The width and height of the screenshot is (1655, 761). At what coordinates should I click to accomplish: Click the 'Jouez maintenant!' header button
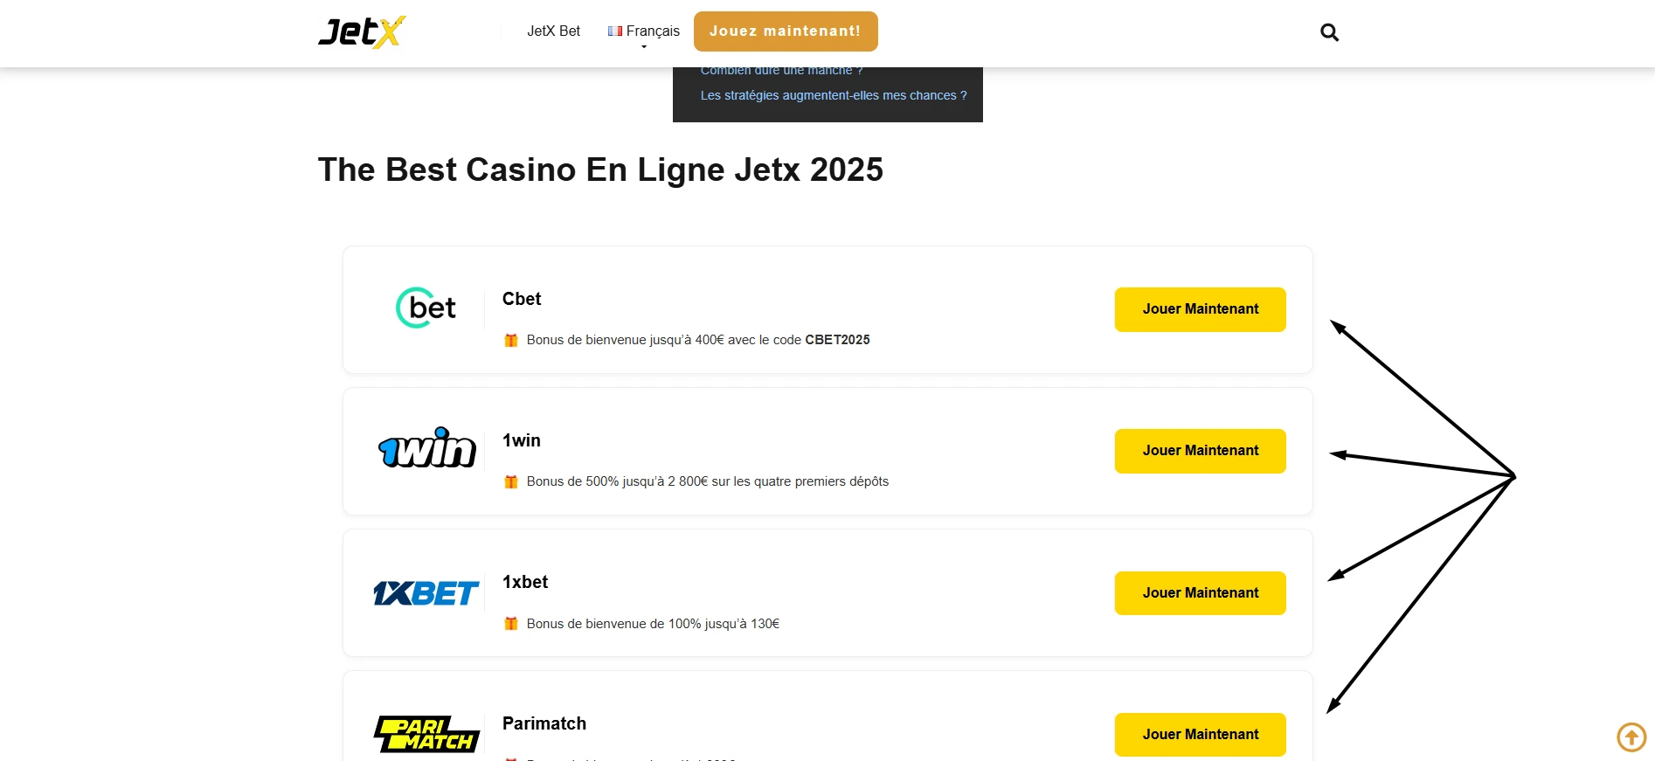coord(785,31)
